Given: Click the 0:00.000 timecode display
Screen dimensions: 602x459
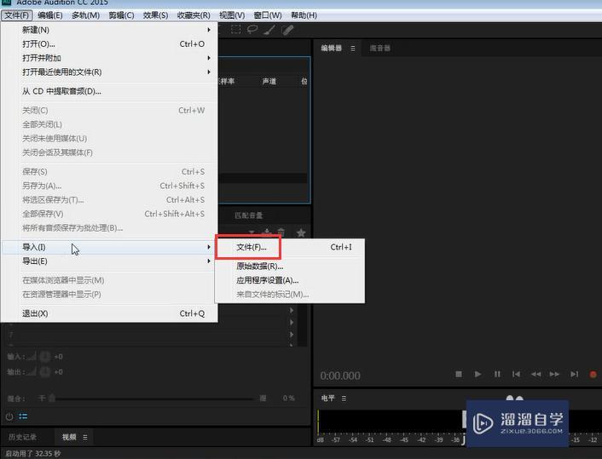Looking at the screenshot, I should 340,376.
